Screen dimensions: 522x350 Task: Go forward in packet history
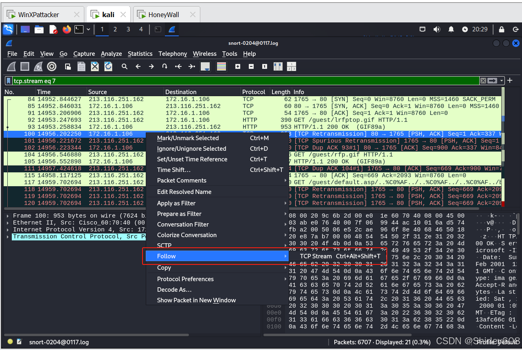click(x=151, y=66)
